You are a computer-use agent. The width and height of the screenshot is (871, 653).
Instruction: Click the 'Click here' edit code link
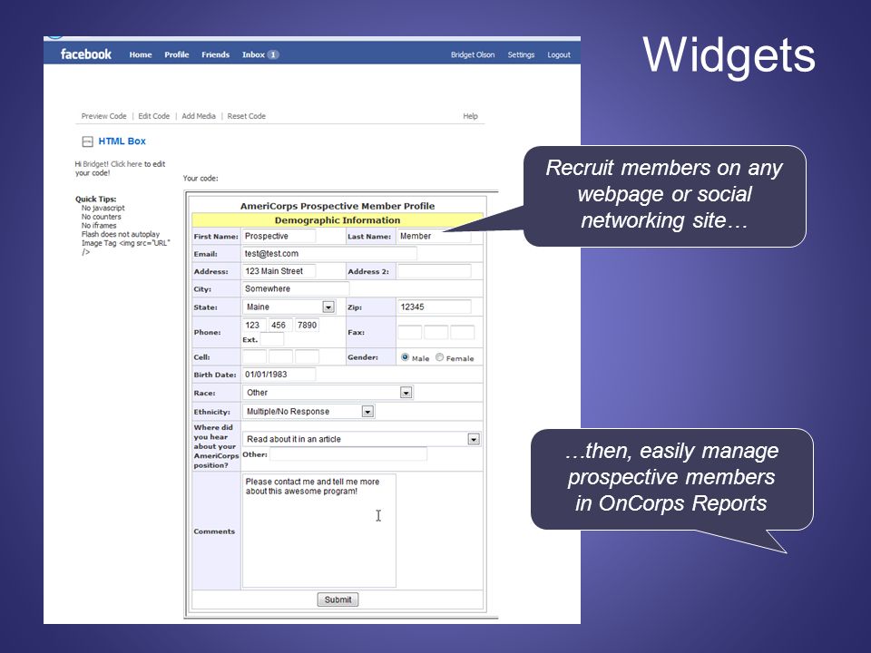coord(127,164)
